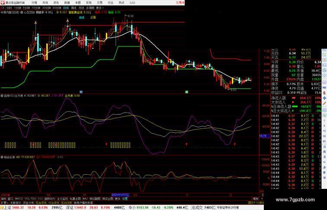Select the 月线 monthly period
Screen dimensions: 327x210
[81, 8]
